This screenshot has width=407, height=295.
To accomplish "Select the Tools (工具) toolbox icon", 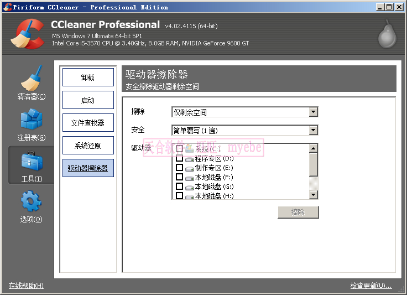I will 32,161.
